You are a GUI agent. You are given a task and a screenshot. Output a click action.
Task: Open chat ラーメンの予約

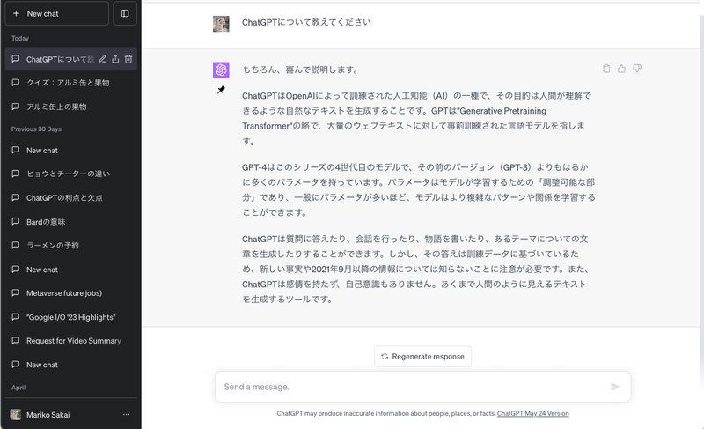[71, 245]
